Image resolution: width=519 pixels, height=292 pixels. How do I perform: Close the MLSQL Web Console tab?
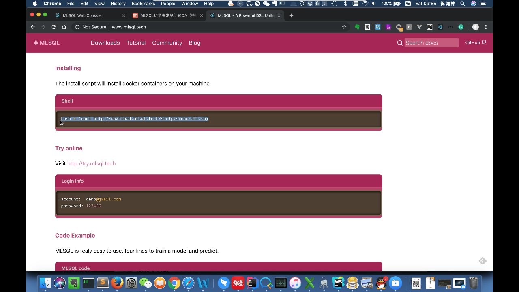pyautogui.click(x=124, y=15)
